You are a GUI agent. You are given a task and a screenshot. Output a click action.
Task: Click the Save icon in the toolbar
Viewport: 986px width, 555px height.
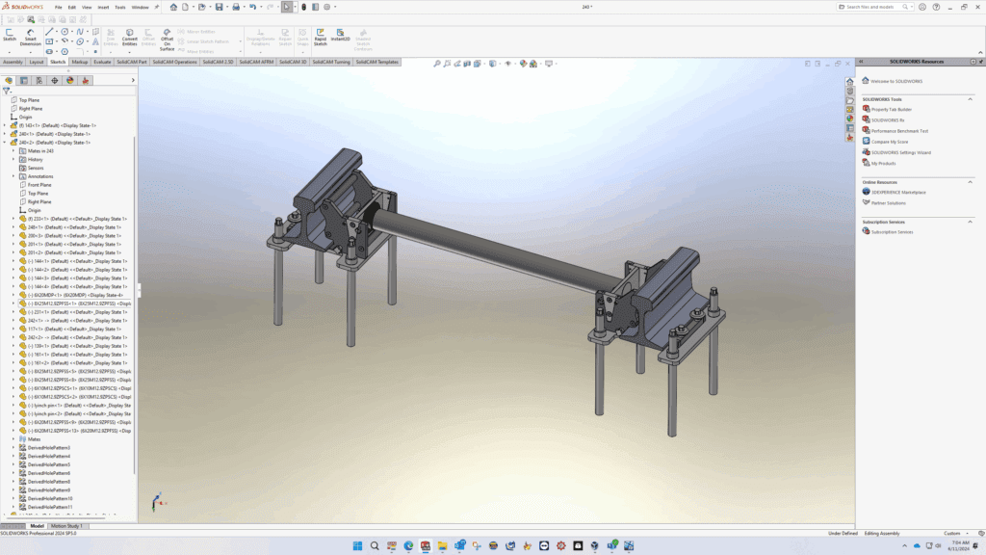(220, 7)
